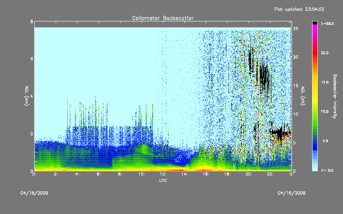Click the '<= 0.0' minimum colorbar value
This screenshot has width=343, height=214.
(327, 170)
